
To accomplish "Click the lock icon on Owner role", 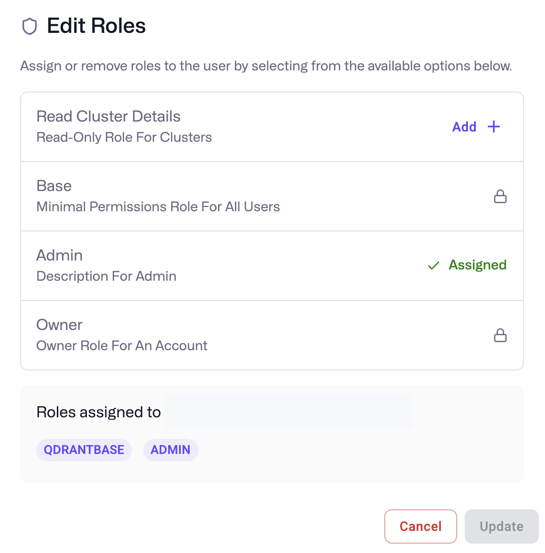I will (x=500, y=335).
